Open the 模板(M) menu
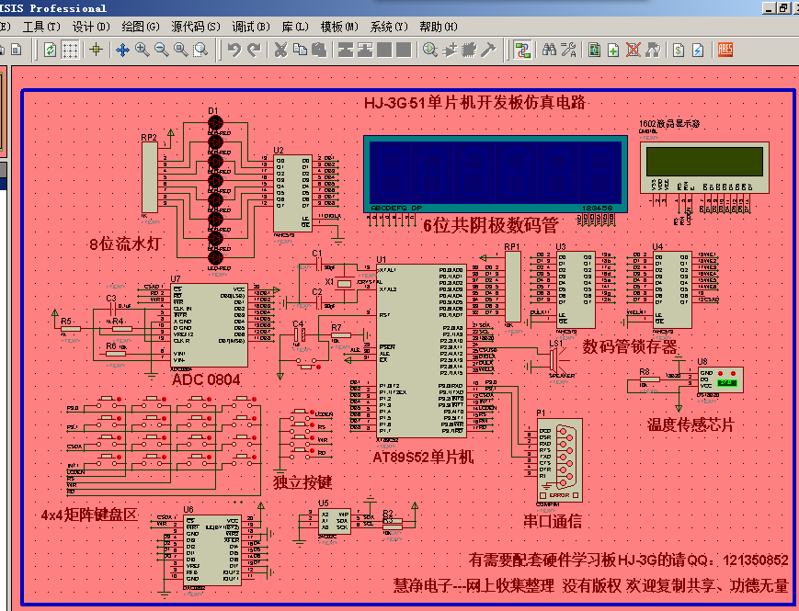Screen dimensions: 799x611 point(339,27)
